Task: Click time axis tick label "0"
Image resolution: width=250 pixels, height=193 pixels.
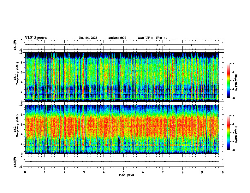Action: point(25,172)
